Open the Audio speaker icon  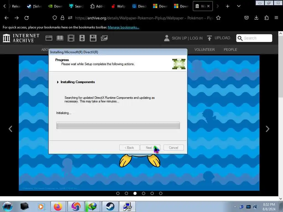coord(82,38)
